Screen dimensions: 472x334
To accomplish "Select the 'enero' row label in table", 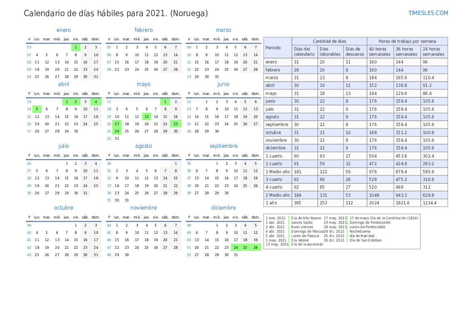I will point(271,62).
